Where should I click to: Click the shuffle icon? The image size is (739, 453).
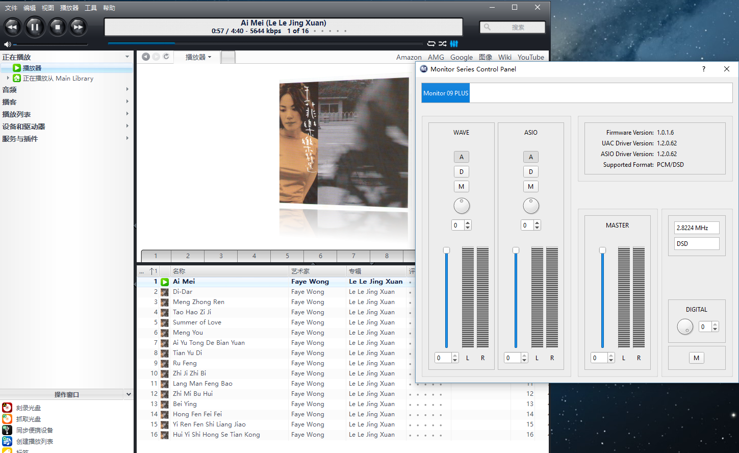click(442, 44)
